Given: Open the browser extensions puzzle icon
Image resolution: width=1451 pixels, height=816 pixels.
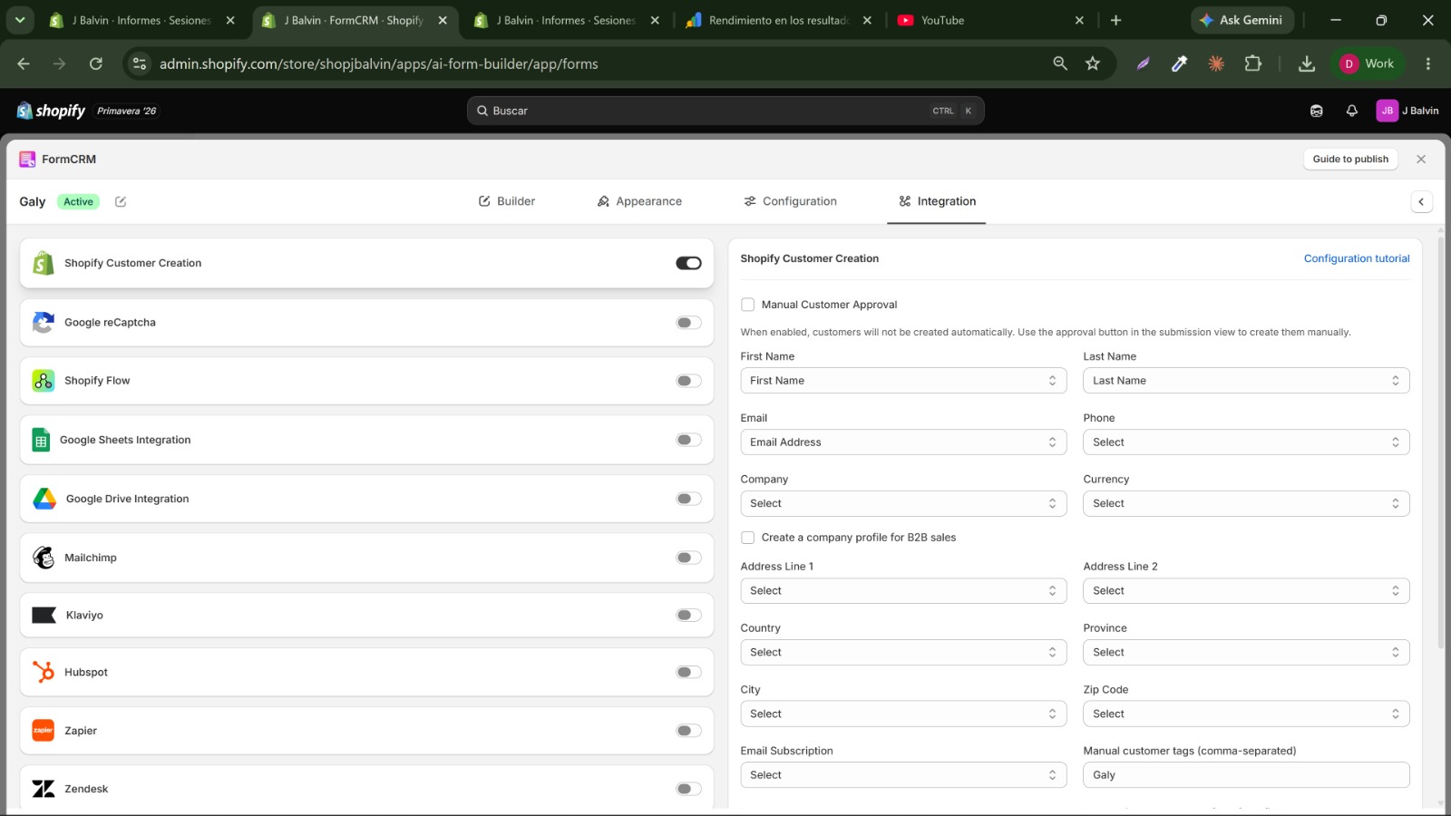Looking at the screenshot, I should coord(1253,63).
